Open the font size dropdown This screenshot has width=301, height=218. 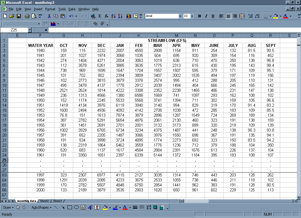click(192, 16)
